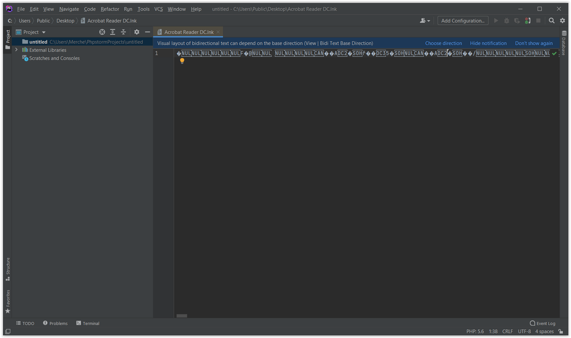Click the Choose direction link

pos(443,43)
